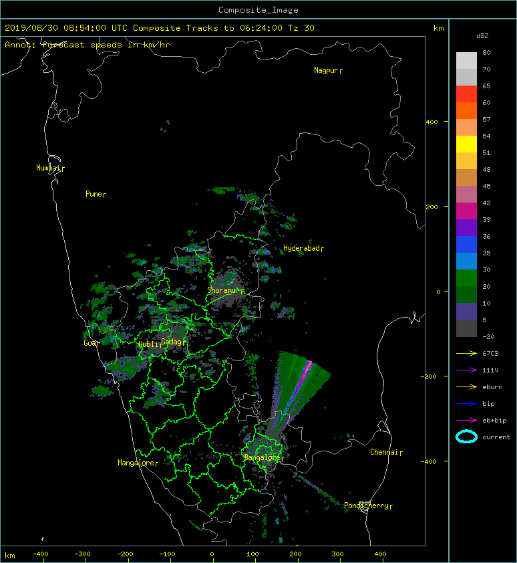Click the magenta eb+bip arrow icon

pos(466,421)
